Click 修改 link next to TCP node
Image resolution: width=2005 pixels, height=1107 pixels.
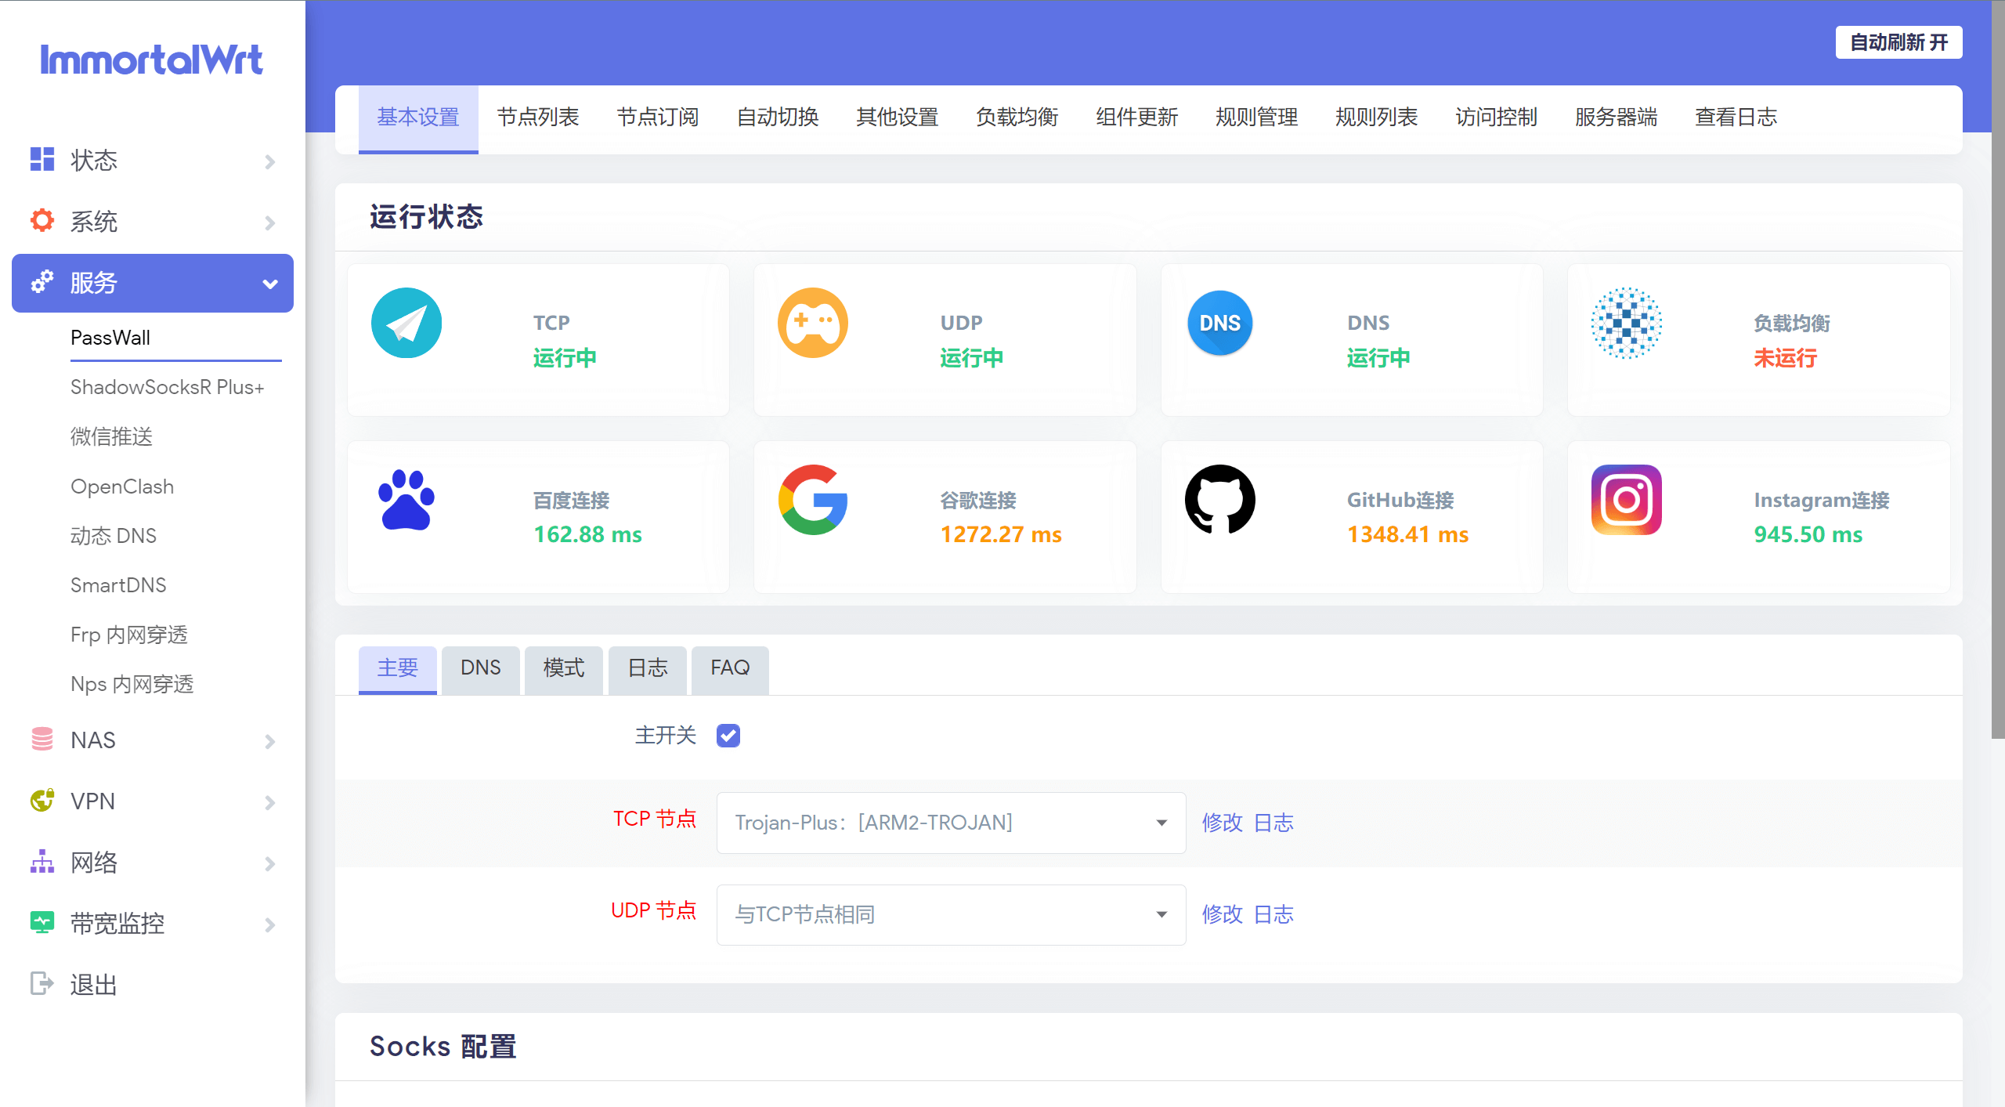point(1222,823)
